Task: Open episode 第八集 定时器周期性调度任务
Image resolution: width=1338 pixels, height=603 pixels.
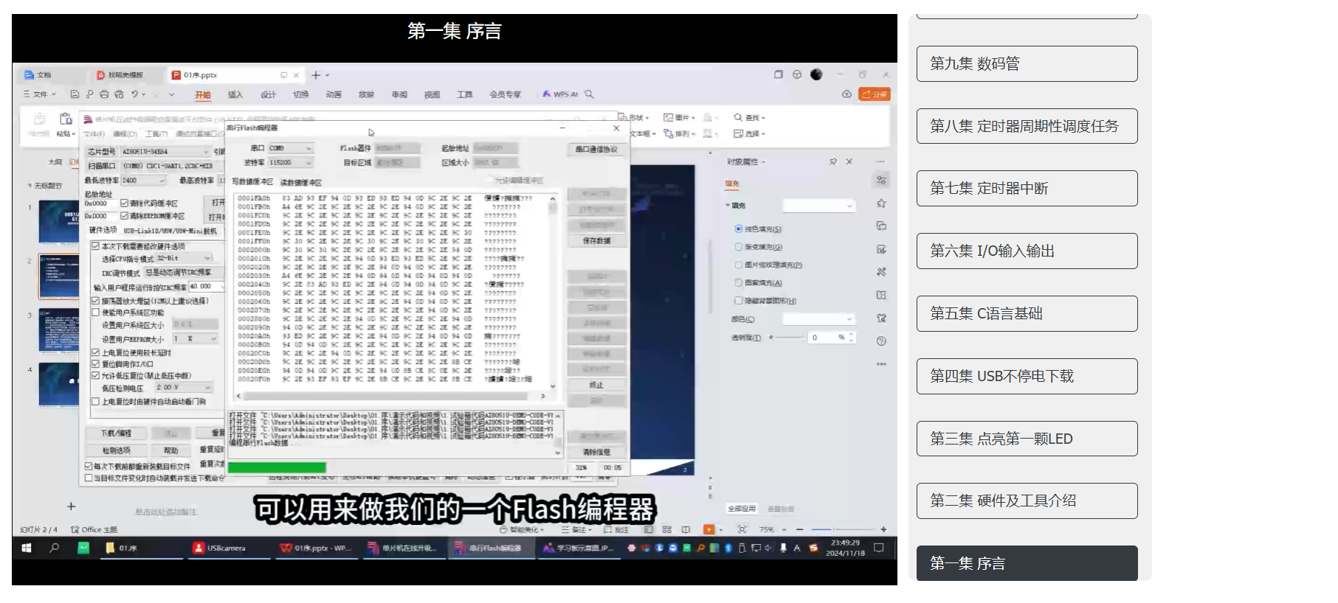Action: (1027, 126)
